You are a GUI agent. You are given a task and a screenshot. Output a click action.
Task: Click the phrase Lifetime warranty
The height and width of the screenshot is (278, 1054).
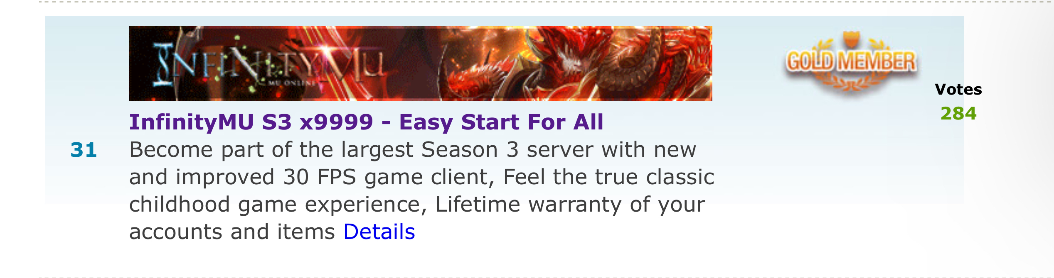pyautogui.click(x=529, y=204)
